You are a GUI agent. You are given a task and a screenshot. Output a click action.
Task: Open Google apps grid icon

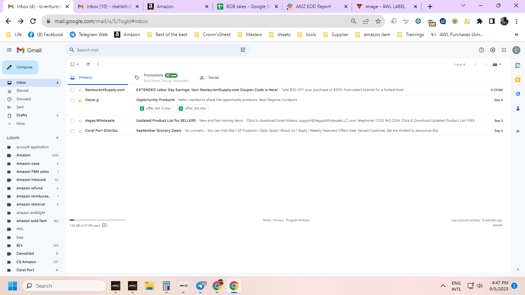pyautogui.click(x=504, y=50)
